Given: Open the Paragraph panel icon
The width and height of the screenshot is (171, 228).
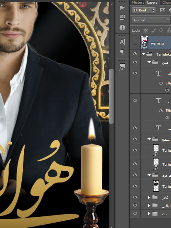Looking at the screenshot, I should [122, 52].
